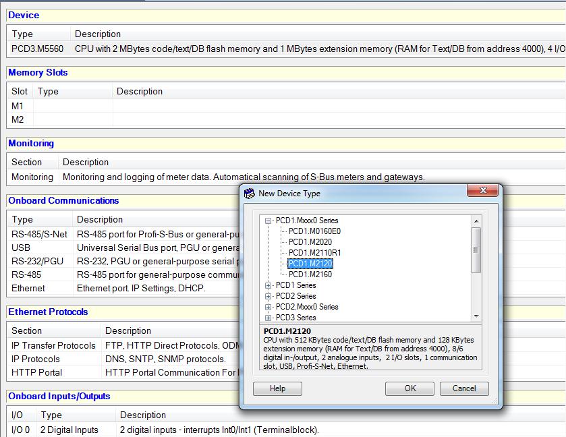
Task: Select PCD1.M2160 in the device tree
Action: [x=310, y=274]
